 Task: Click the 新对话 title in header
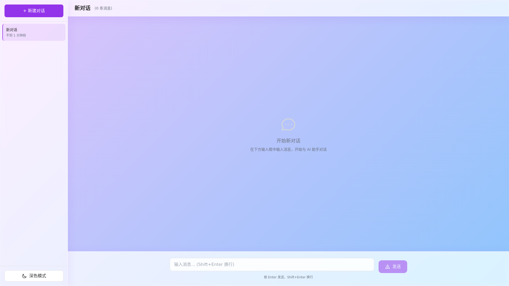tap(82, 8)
